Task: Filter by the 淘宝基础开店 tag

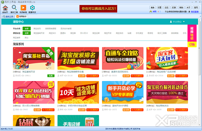Action: coord(39,33)
